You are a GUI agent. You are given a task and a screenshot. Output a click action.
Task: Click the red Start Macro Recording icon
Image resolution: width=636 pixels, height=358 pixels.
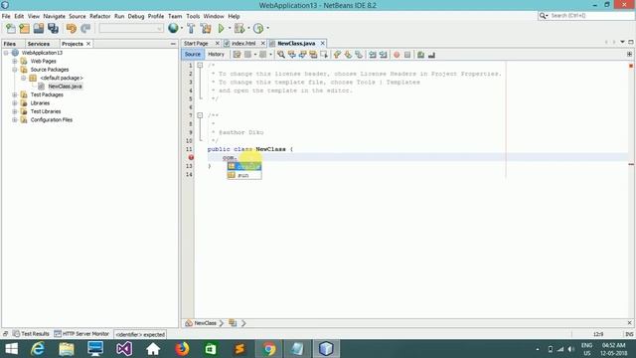397,55
